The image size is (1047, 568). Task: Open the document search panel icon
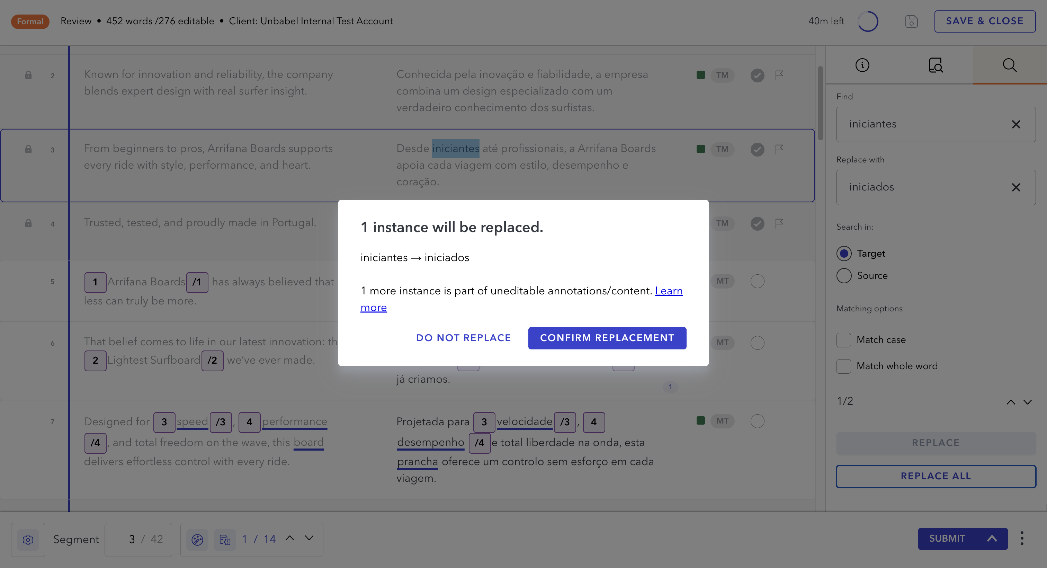click(936, 65)
